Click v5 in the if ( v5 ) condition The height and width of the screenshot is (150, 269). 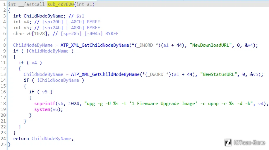(x=45, y=92)
